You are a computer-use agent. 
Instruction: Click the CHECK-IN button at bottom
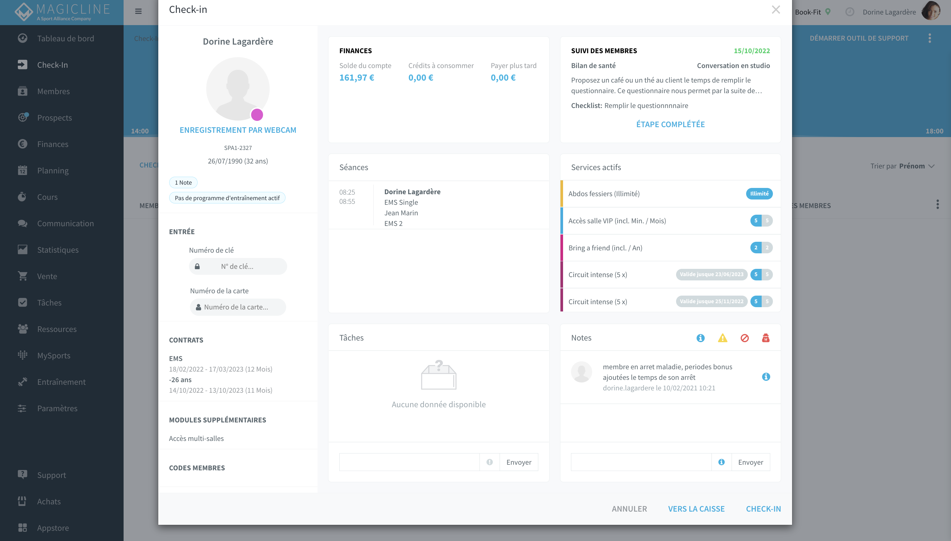(763, 509)
